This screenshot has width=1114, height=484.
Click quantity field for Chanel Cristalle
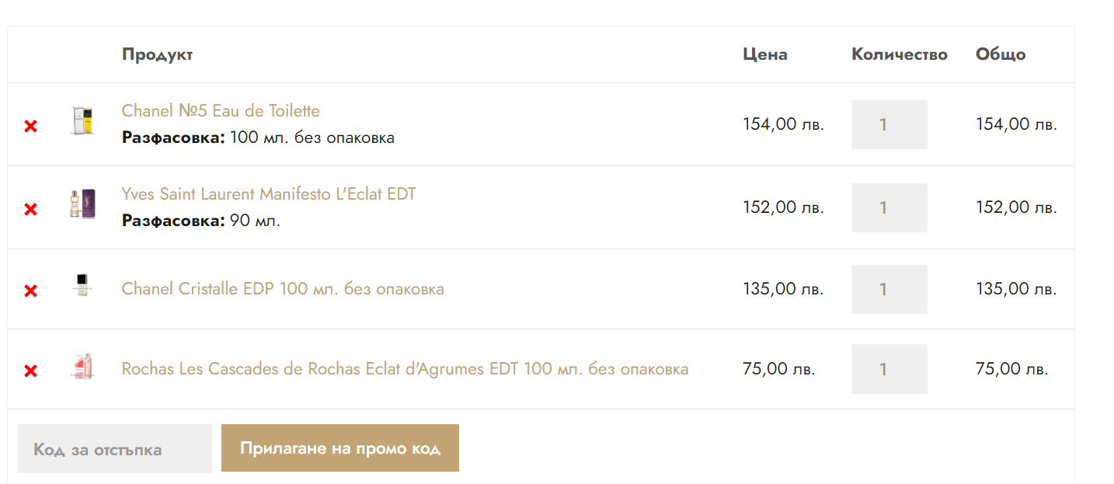pyautogui.click(x=889, y=289)
